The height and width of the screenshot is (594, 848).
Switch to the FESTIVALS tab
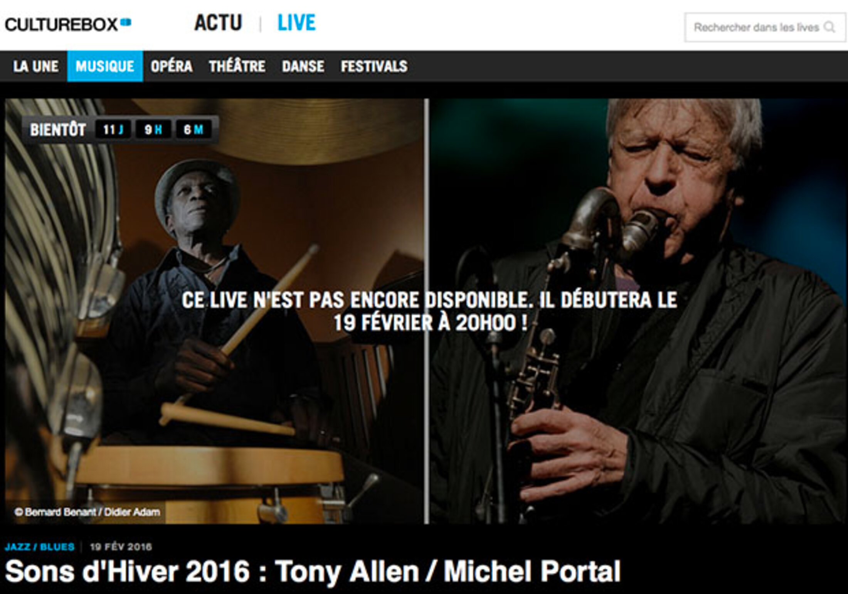(374, 66)
